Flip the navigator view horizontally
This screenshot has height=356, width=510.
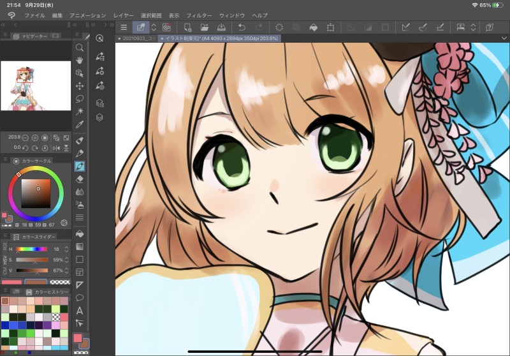pos(56,148)
